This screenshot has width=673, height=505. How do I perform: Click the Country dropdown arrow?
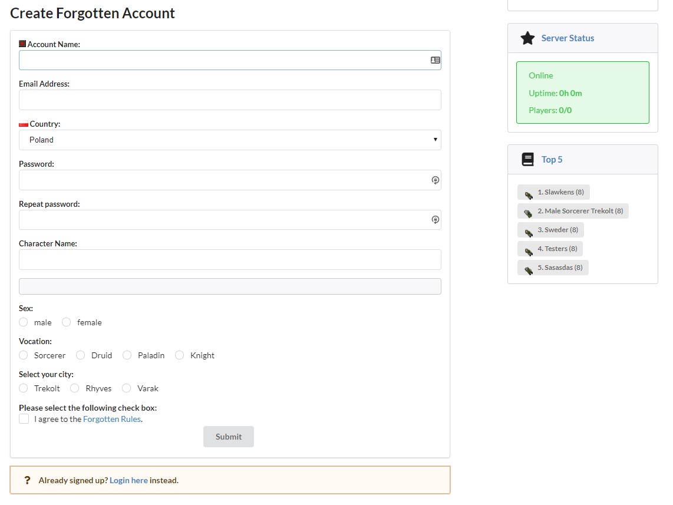(x=435, y=140)
